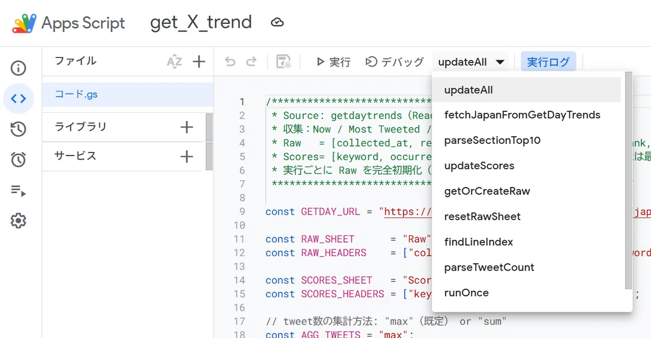Click RAW_SHEET constant on line 11

pos(328,239)
